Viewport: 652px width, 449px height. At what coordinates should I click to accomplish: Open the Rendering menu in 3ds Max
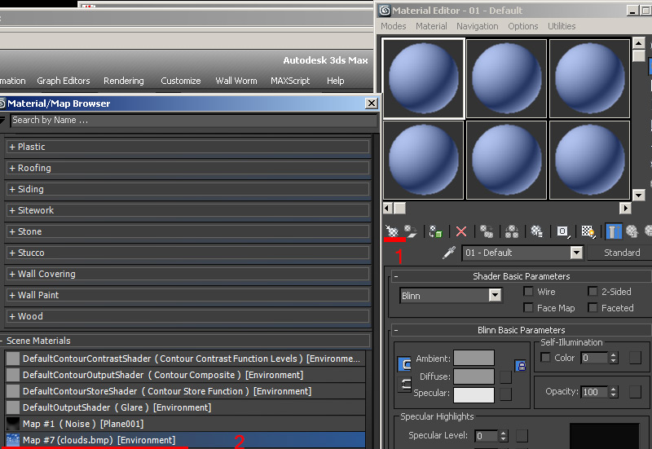124,81
